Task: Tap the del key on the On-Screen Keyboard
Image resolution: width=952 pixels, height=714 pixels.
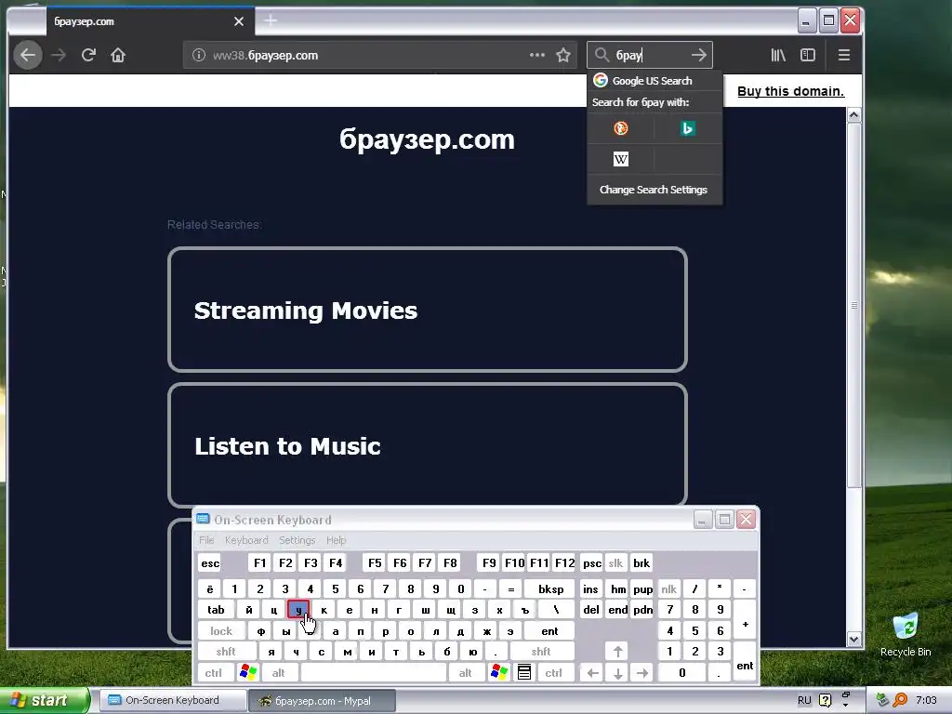Action: (590, 610)
